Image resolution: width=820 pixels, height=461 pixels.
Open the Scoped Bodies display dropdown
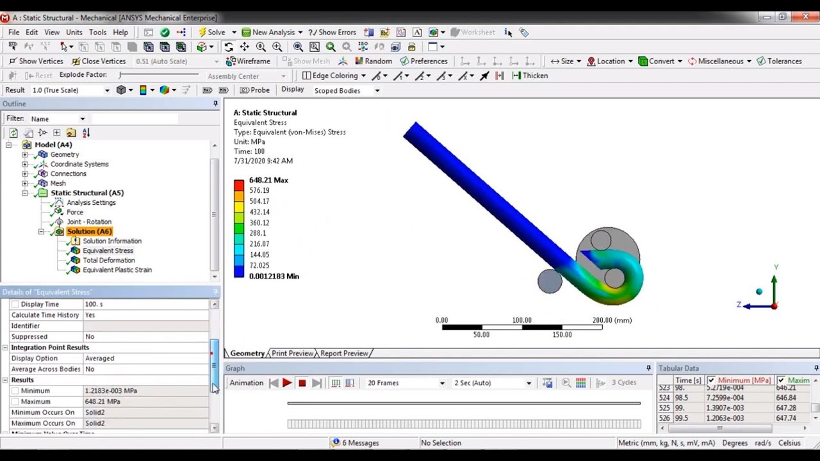[x=377, y=90]
